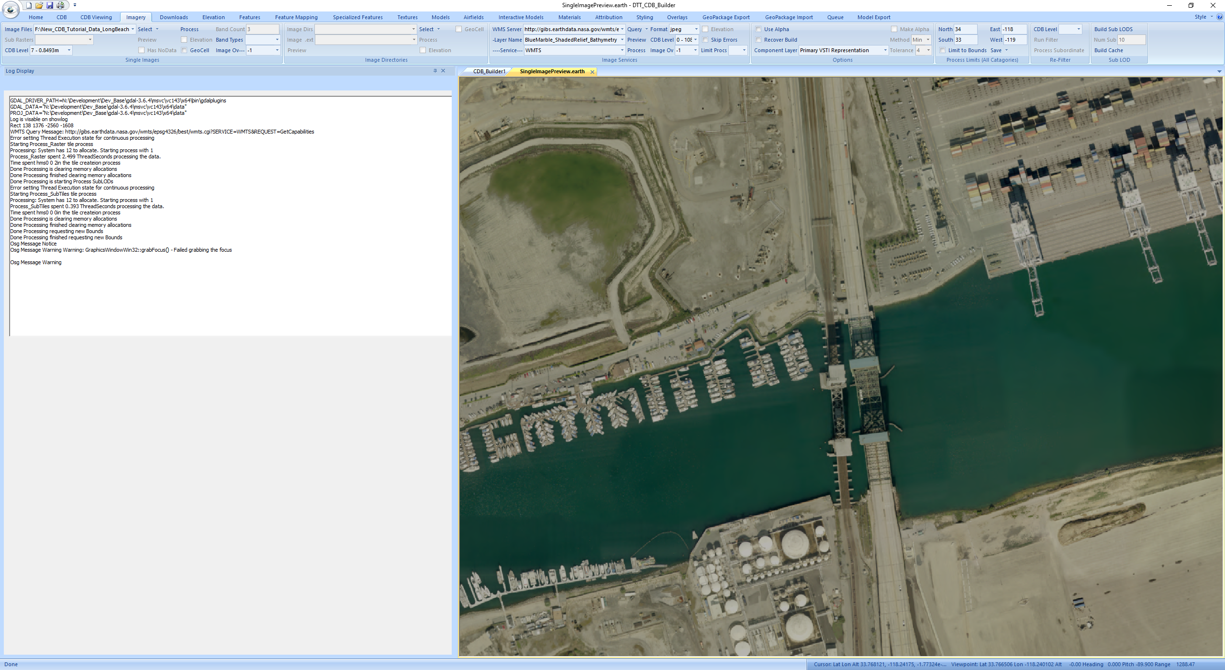Click the South bound input field
1225x670 pixels.
[x=965, y=40]
